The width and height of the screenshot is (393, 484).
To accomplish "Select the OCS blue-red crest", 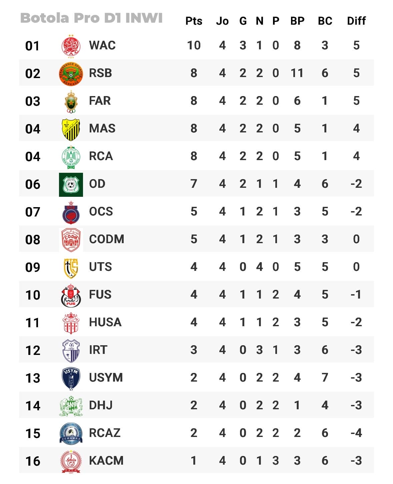I will 71,212.
